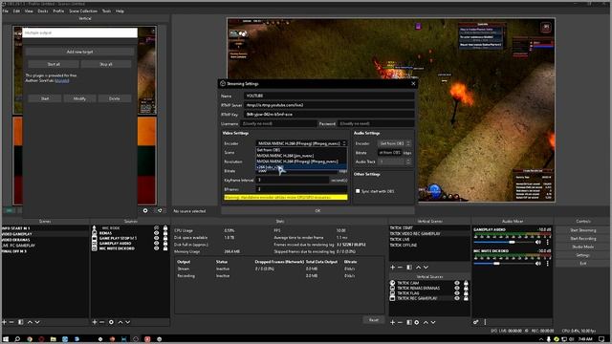This screenshot has width=612, height=344.
Task: Toggle visibility of REMAS source
Action: point(156,233)
